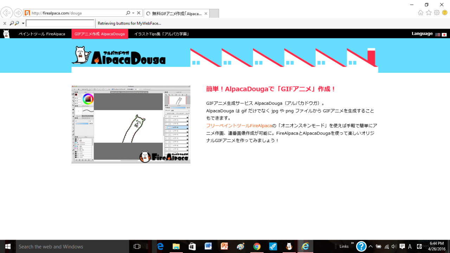Click the blue question-mark help icon in the tray
This screenshot has height=253, width=450.
click(361, 246)
